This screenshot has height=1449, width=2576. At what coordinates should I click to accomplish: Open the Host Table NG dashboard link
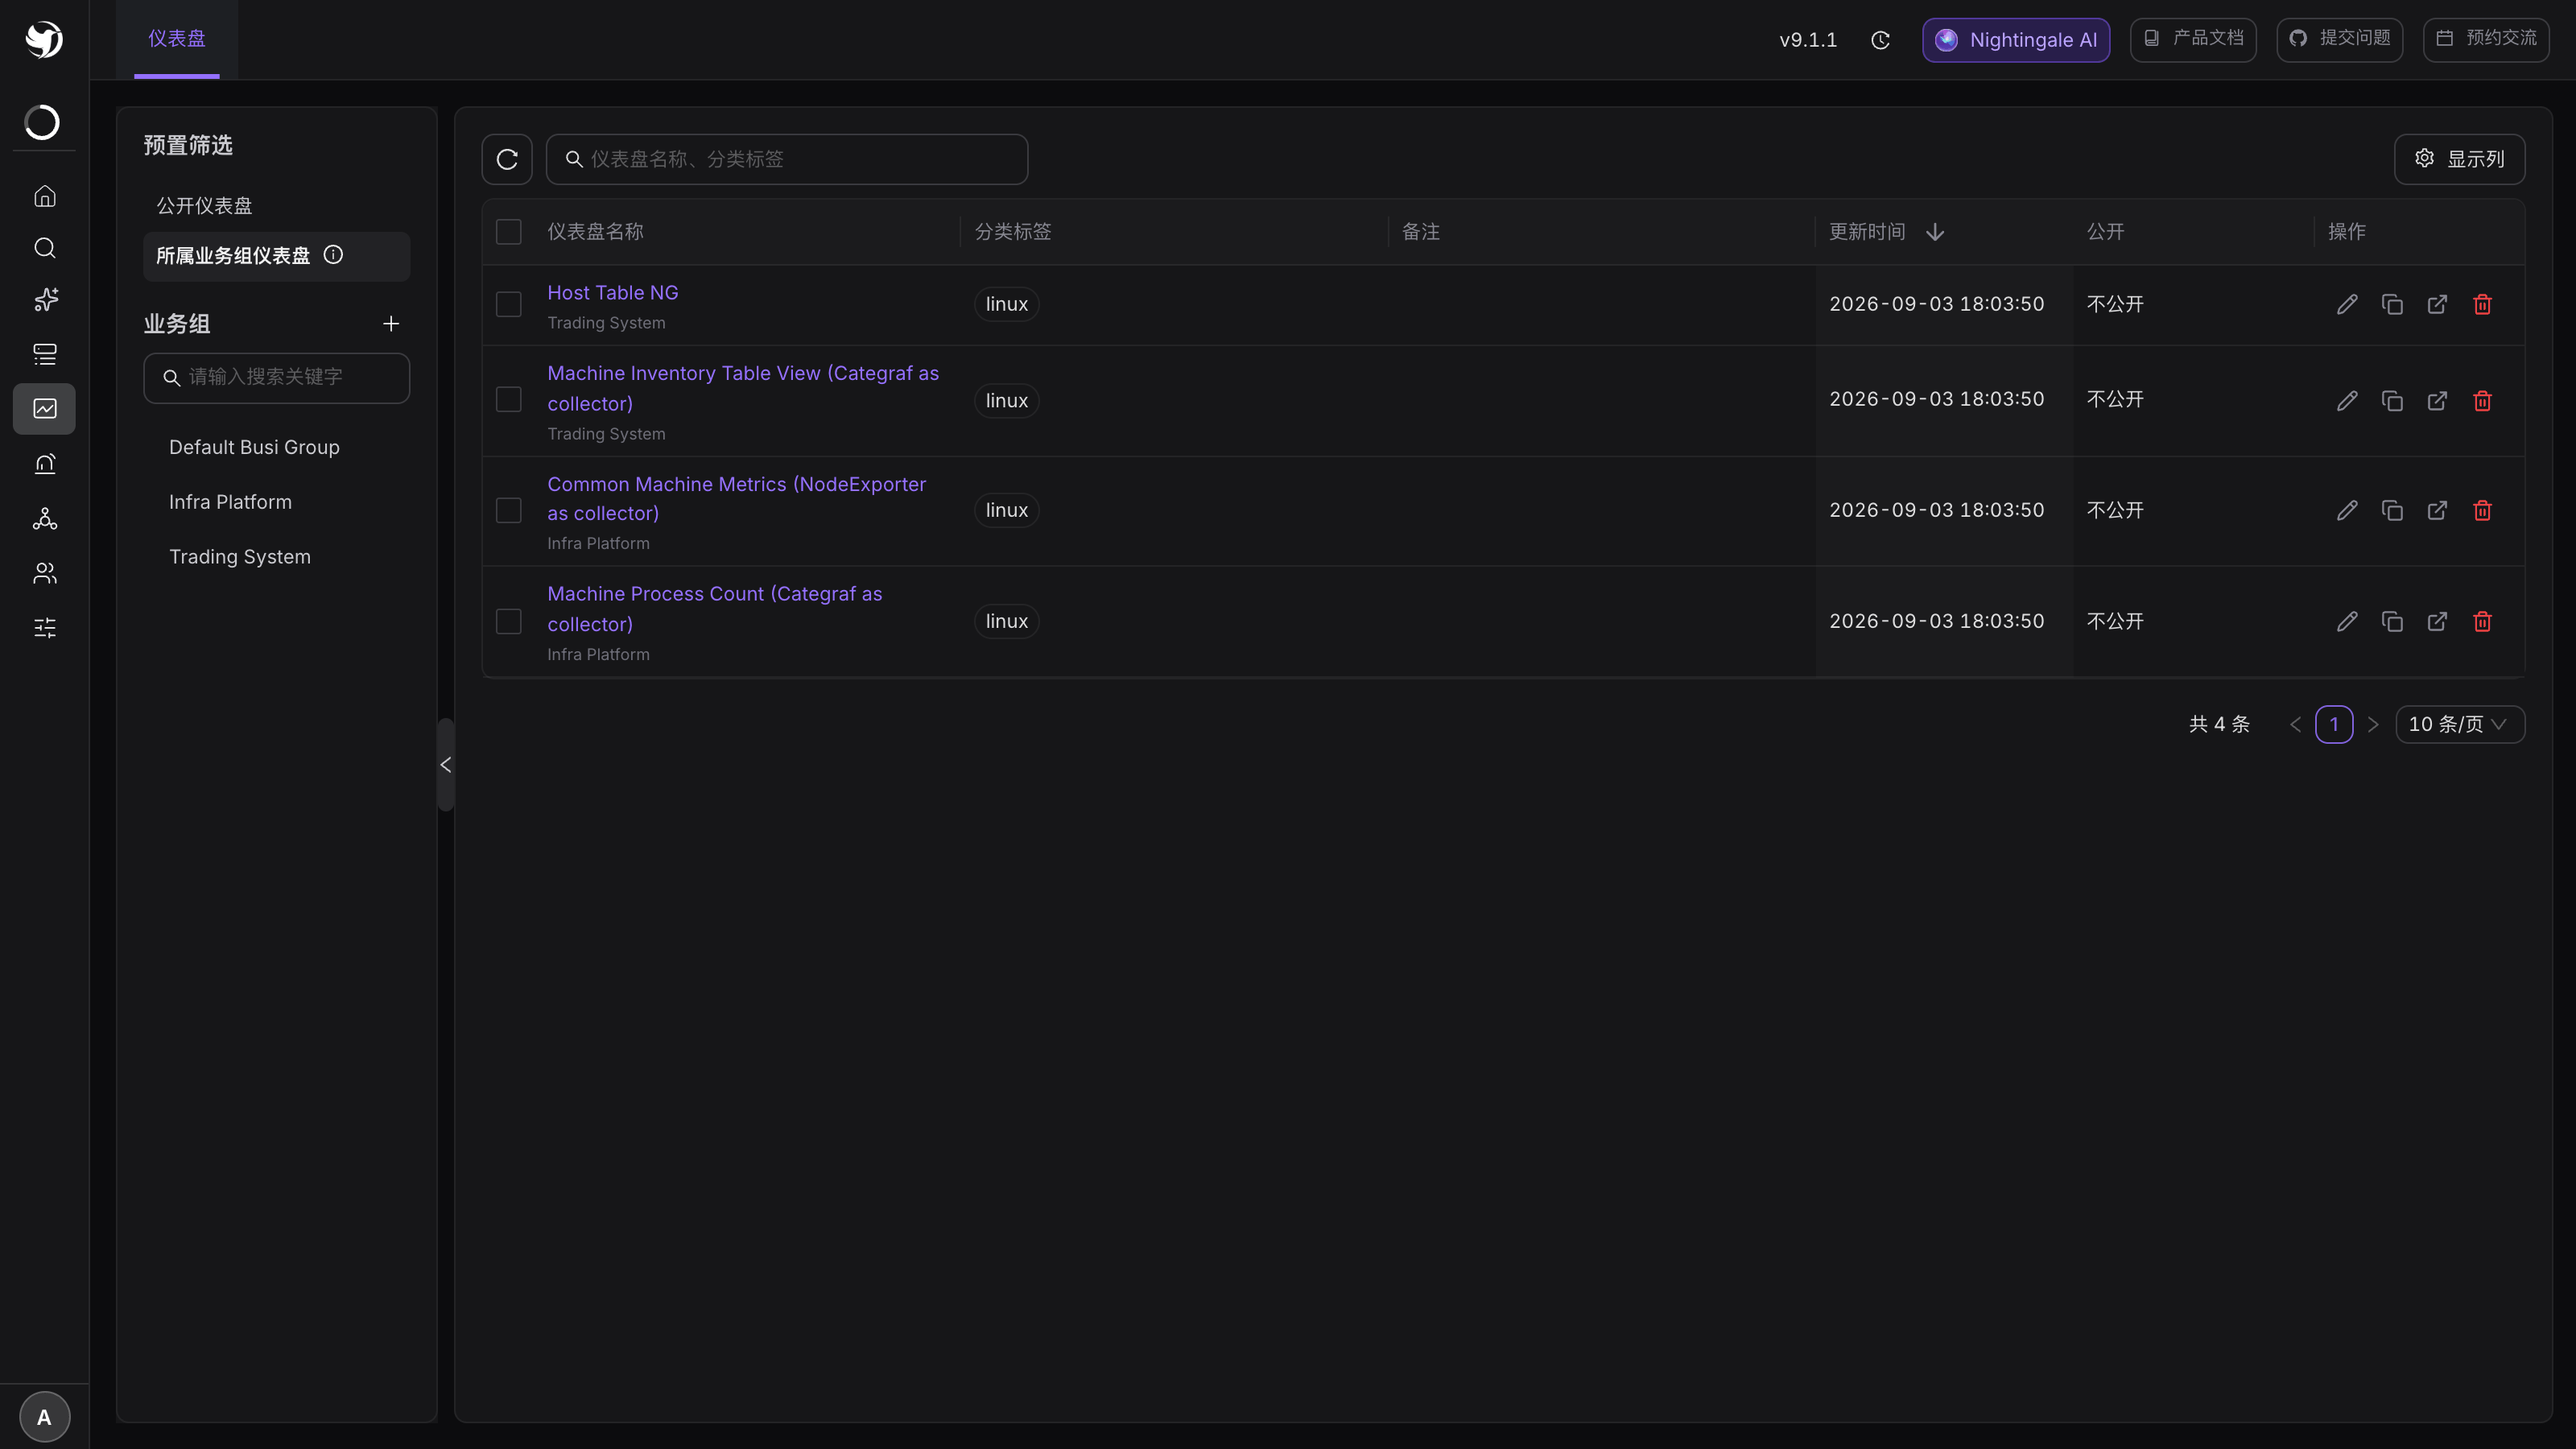click(x=612, y=293)
